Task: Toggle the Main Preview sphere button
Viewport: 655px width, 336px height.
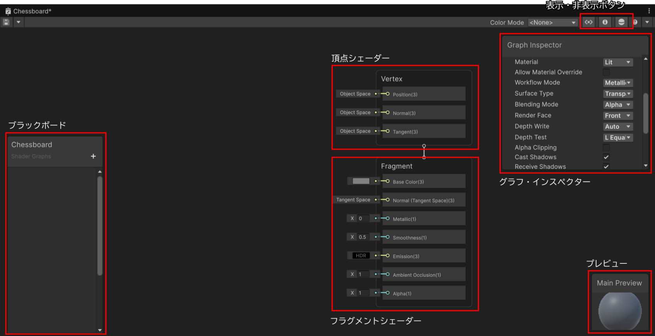Action: pyautogui.click(x=621, y=22)
